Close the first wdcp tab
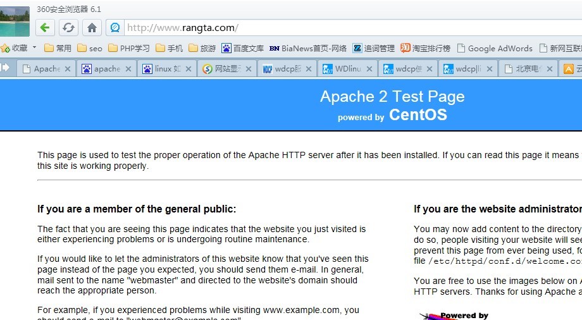 [x=309, y=69]
